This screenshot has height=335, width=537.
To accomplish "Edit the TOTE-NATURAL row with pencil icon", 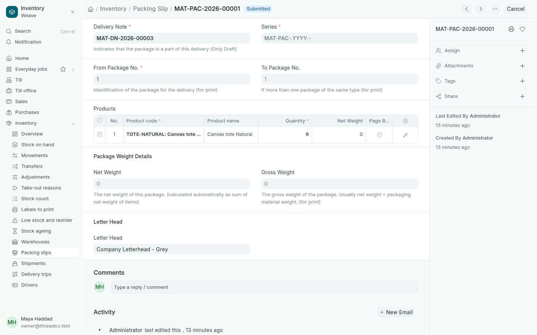I will [x=405, y=135].
